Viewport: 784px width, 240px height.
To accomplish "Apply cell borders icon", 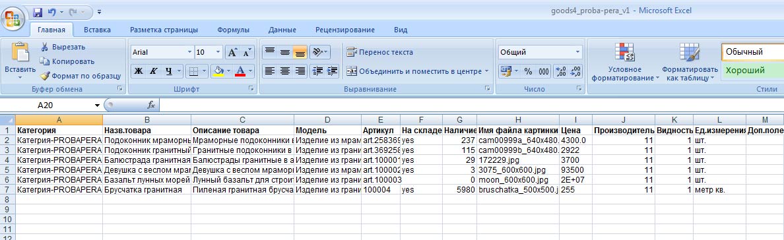I will tap(194, 71).
